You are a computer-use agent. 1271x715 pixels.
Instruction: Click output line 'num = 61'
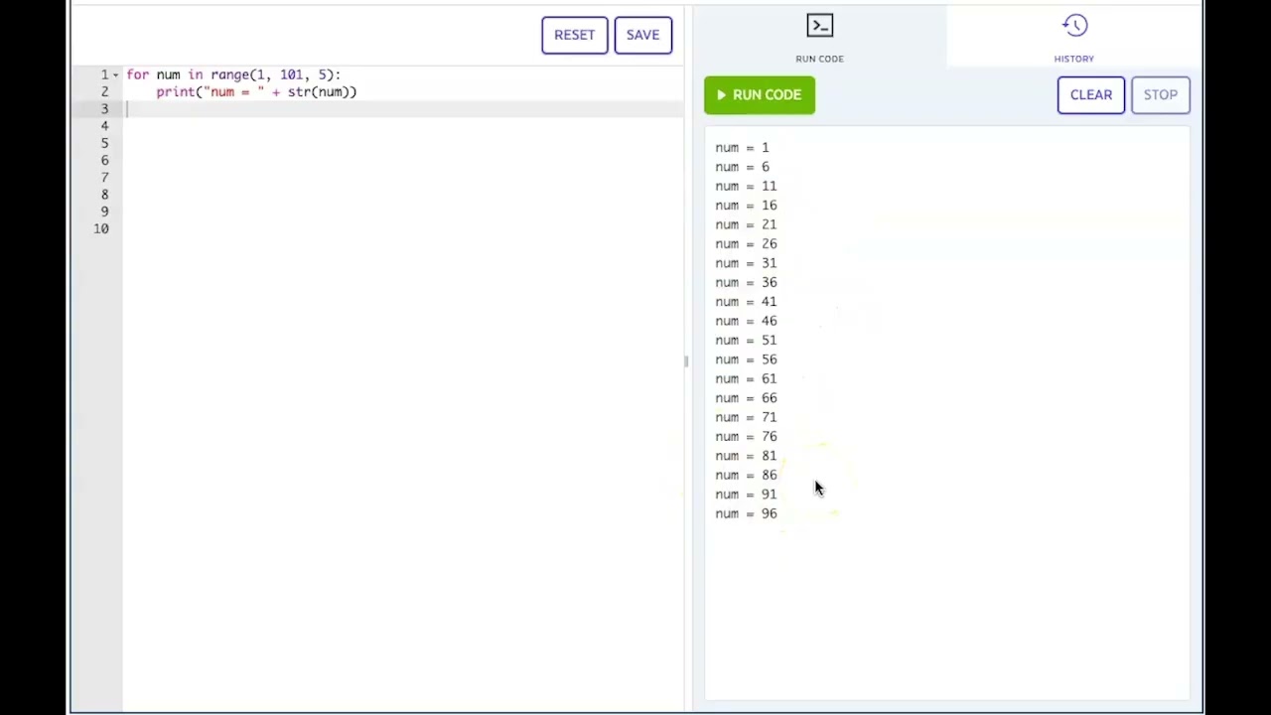pos(746,378)
